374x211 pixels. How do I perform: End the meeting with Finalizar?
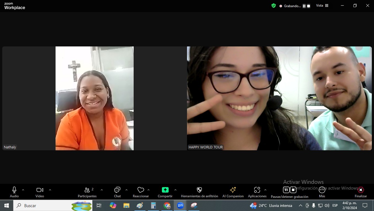coord(361,192)
